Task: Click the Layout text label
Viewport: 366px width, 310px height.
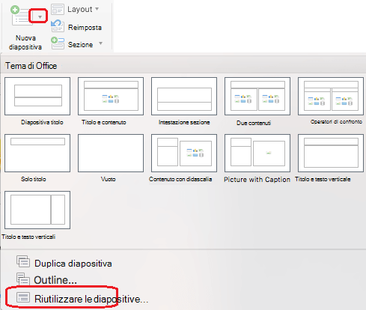Action: tap(80, 10)
